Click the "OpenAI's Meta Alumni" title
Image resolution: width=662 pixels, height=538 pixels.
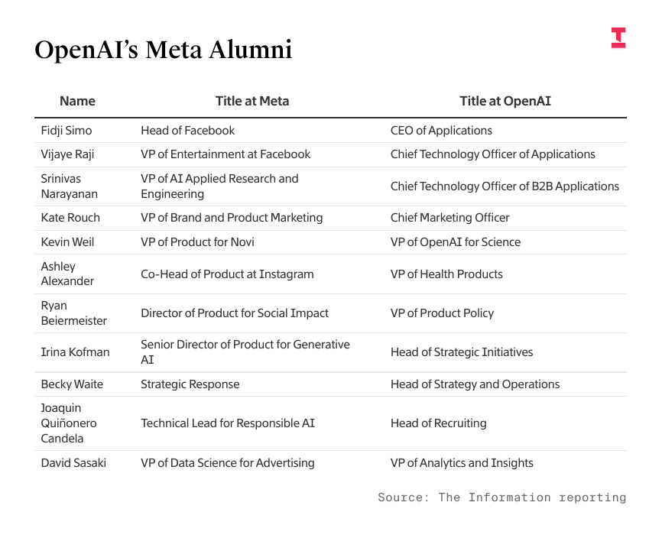click(x=164, y=50)
